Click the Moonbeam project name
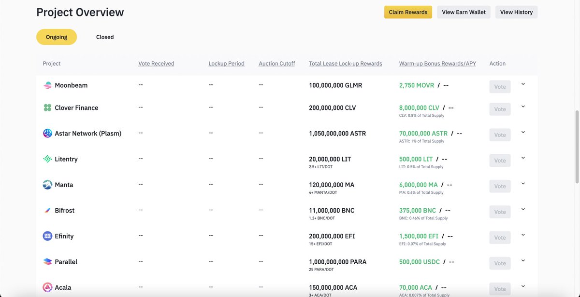580x297 pixels. [71, 85]
